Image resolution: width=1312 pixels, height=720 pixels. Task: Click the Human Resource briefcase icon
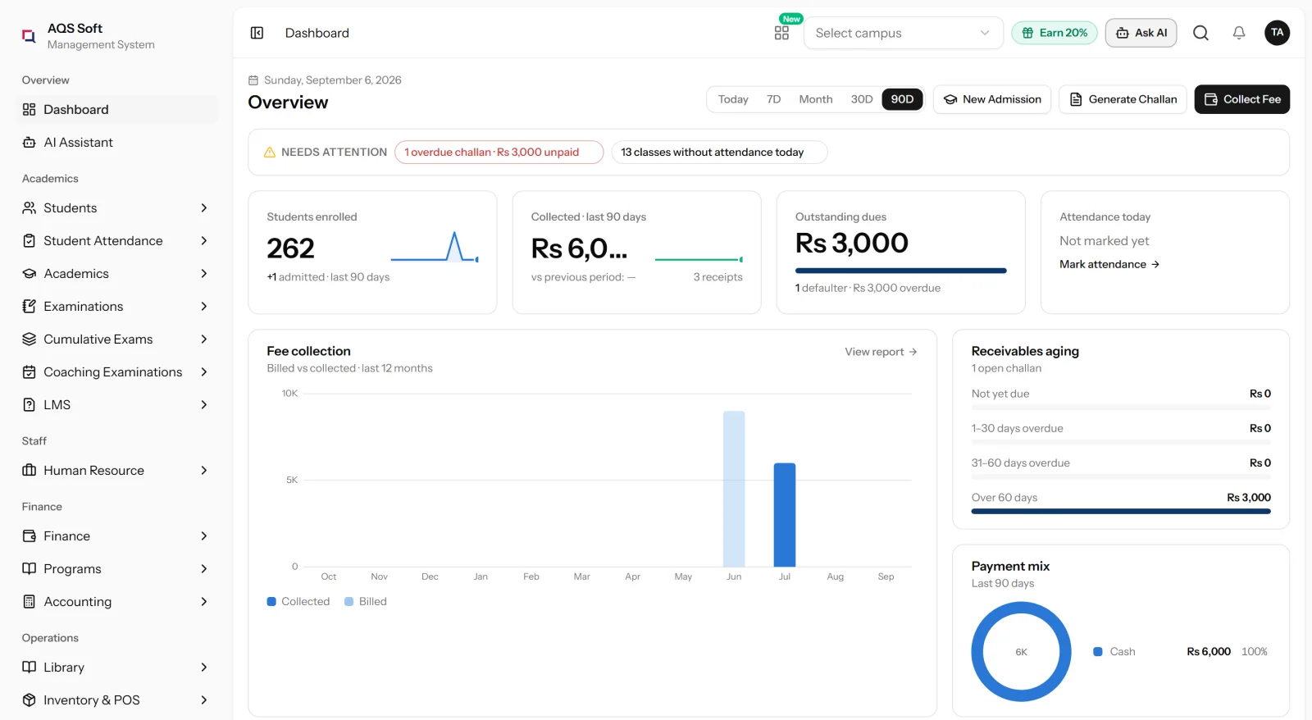[x=30, y=471]
